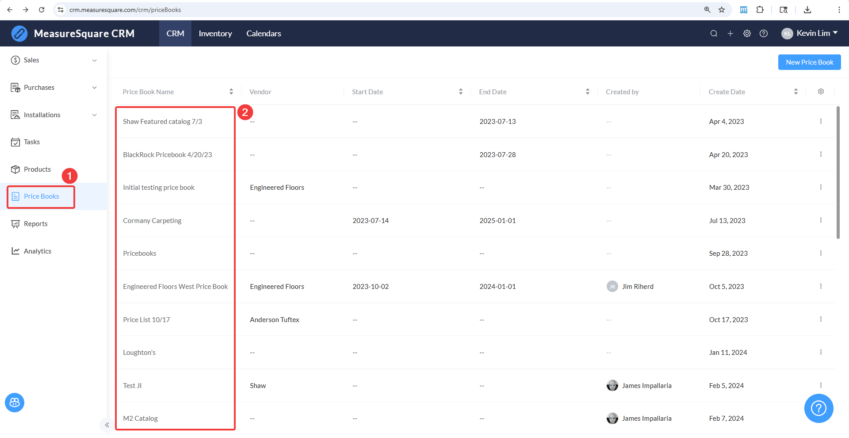849x438 pixels.
Task: Click start date 2023-10-02 cell
Action: pyautogui.click(x=371, y=287)
